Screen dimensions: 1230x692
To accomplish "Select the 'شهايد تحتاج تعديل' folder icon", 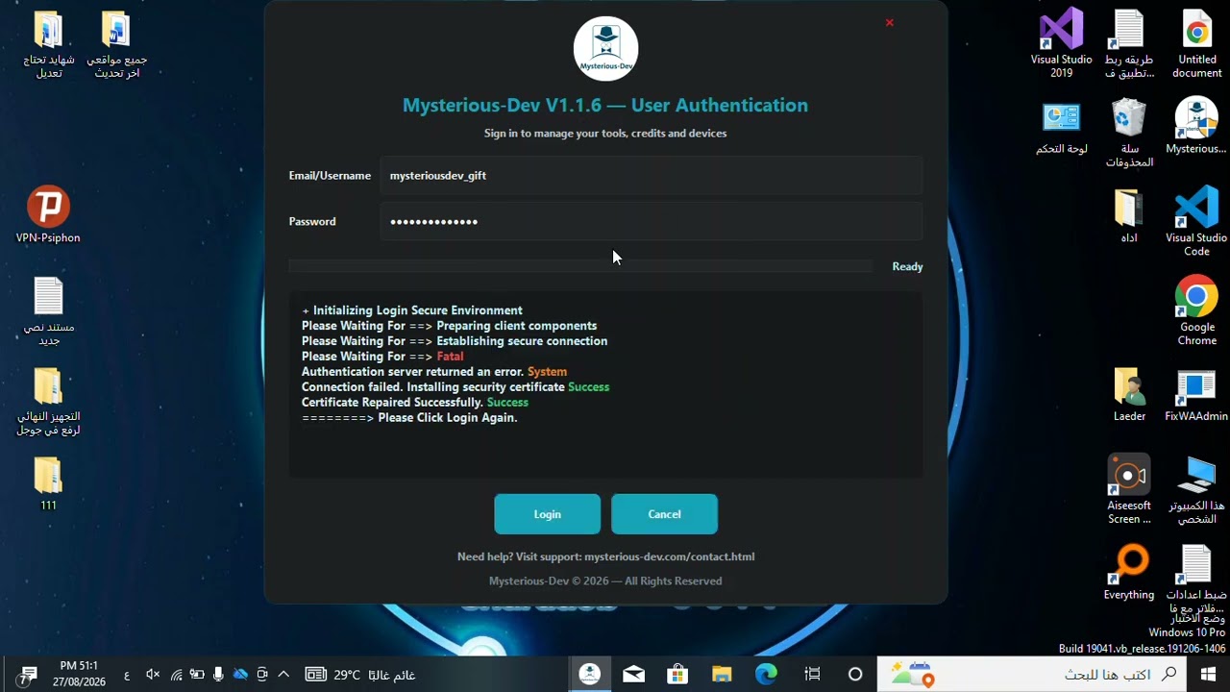I will tap(48, 43).
